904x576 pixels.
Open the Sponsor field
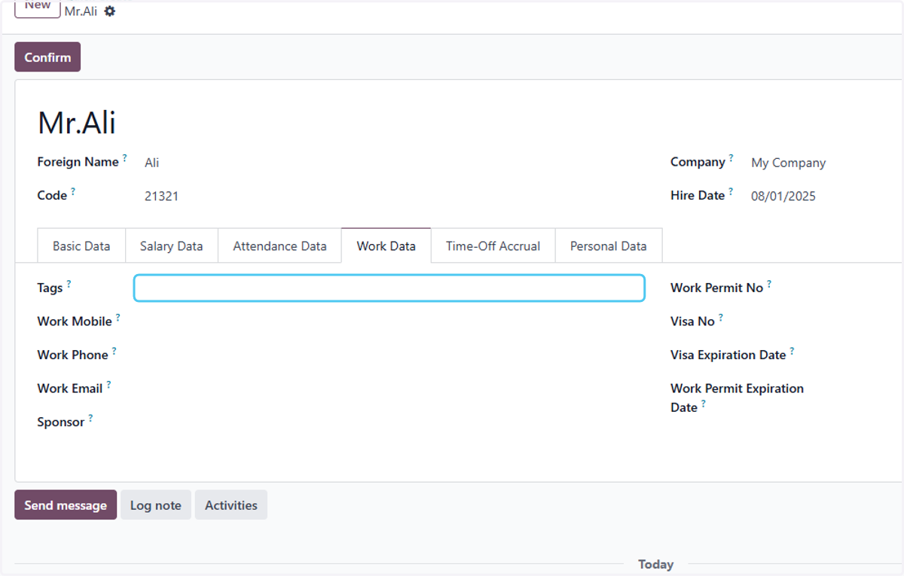pyautogui.click(x=389, y=422)
